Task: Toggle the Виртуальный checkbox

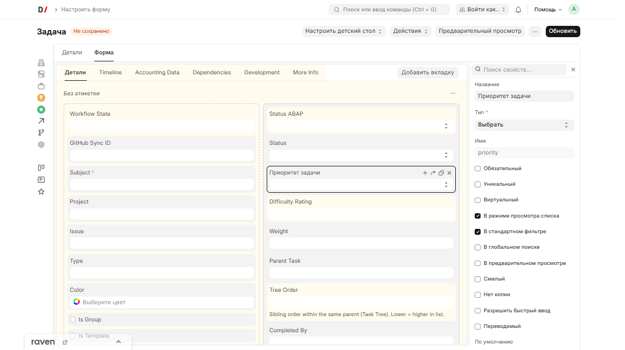Action: [477, 200]
